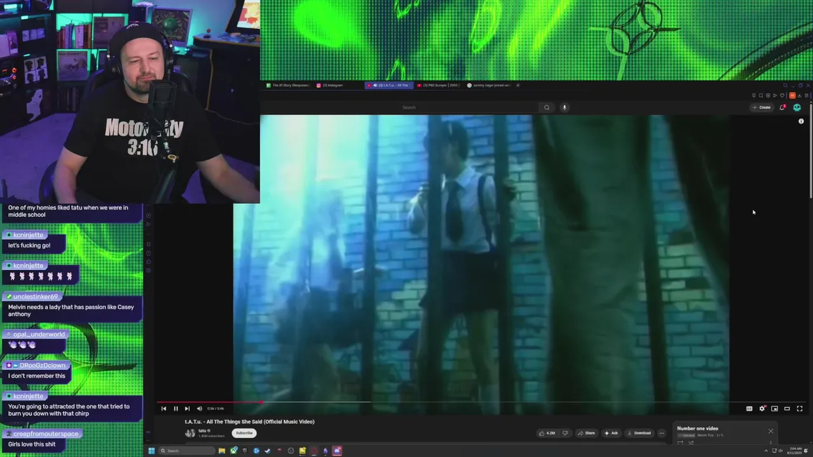Screen dimensions: 813x457
Task: Pause the t.A.T.u. video playback
Action: click(176, 409)
